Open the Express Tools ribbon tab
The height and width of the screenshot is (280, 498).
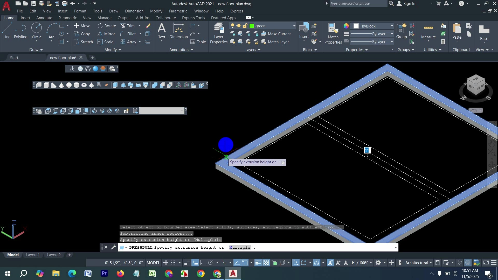pyautogui.click(x=193, y=18)
